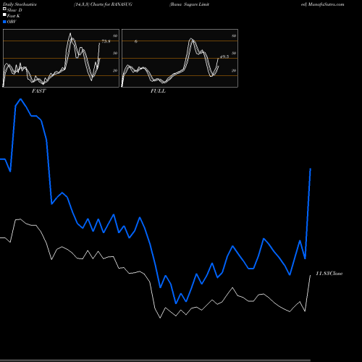Open the MunafaSutra.com watermark text
The image size is (362, 362).
coord(326,4)
